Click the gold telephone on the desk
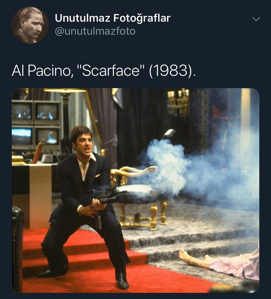This screenshot has width=271, height=299. click(18, 160)
